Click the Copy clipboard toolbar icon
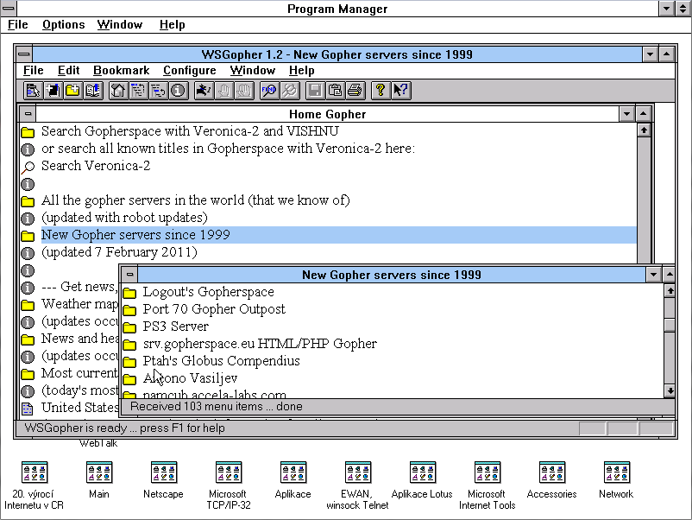 pyautogui.click(x=335, y=91)
